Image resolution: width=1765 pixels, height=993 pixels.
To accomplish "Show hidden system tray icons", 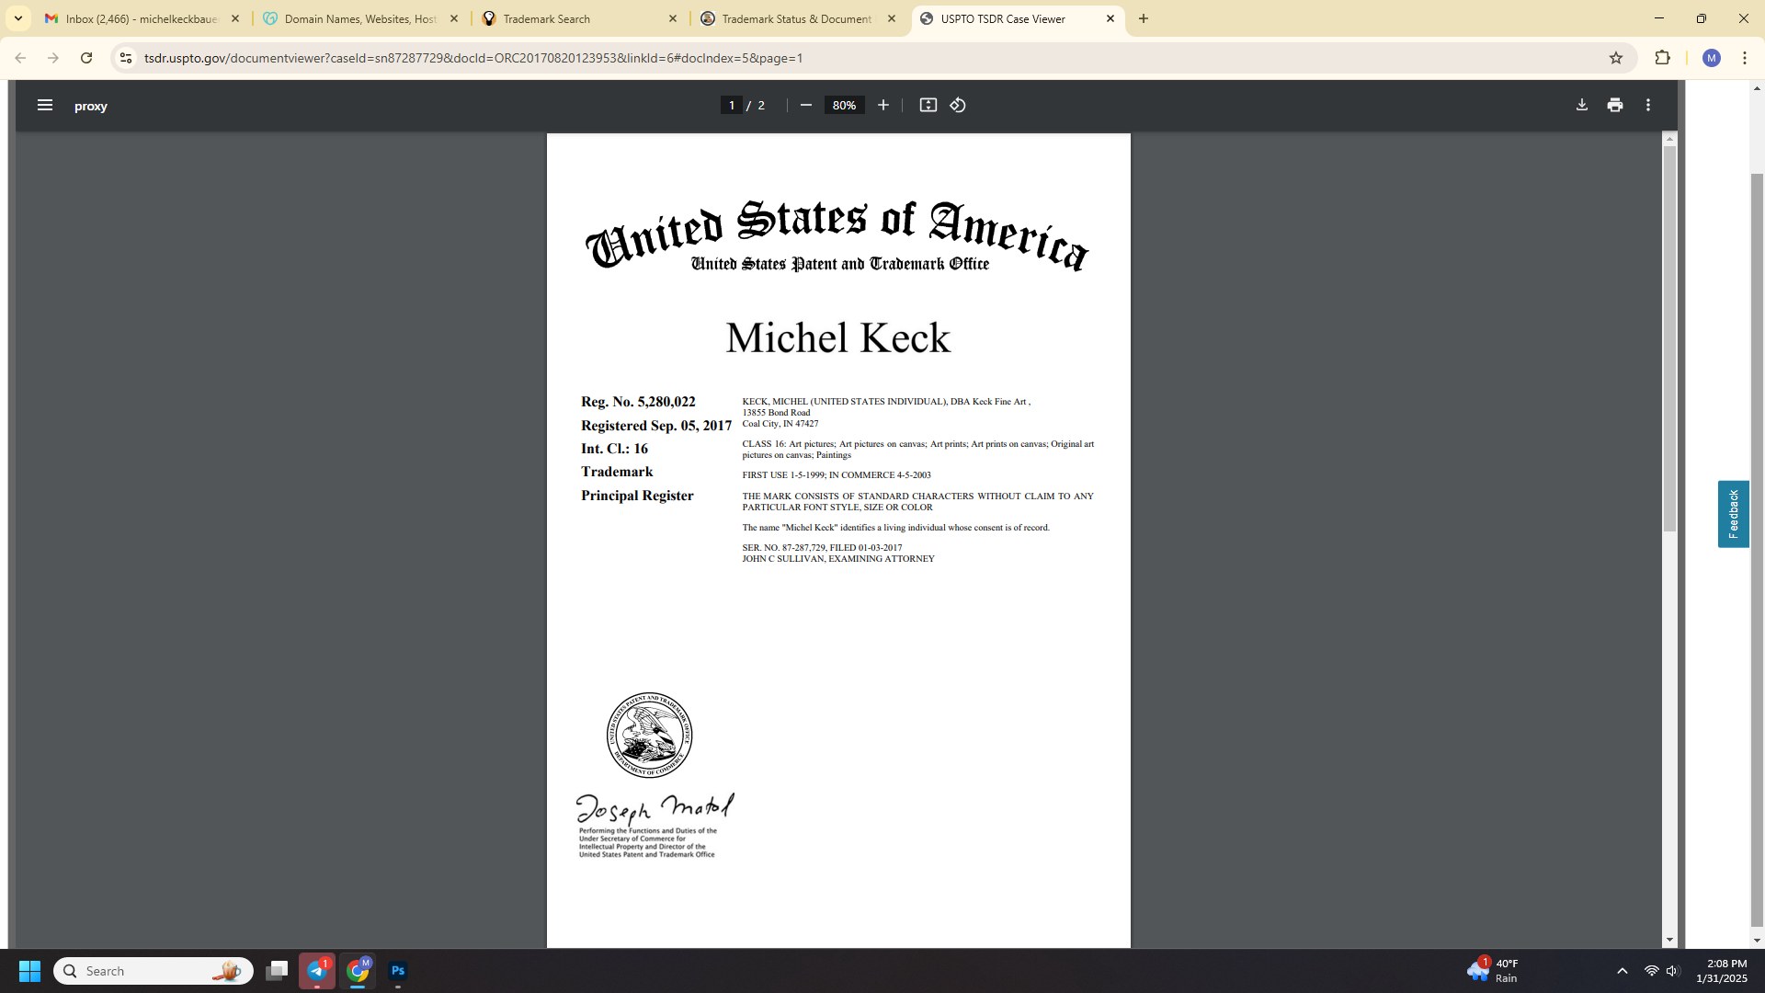I will 1623,971.
